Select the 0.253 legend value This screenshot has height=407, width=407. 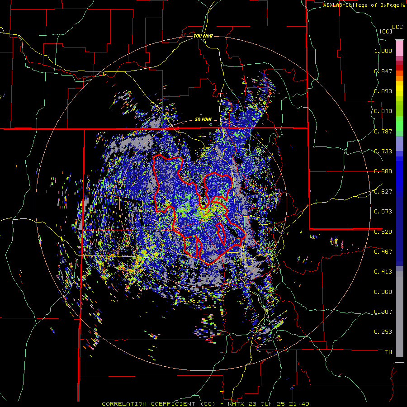coord(383,332)
